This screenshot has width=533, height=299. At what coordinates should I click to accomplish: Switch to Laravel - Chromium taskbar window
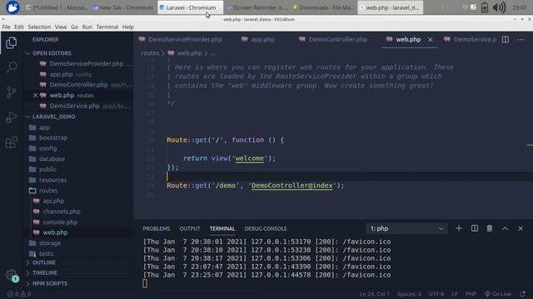[191, 7]
